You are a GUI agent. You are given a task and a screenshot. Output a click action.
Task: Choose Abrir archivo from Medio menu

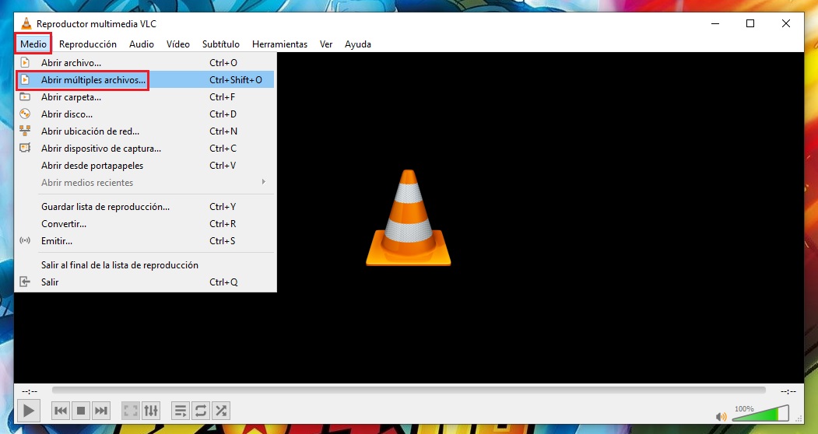(71, 62)
